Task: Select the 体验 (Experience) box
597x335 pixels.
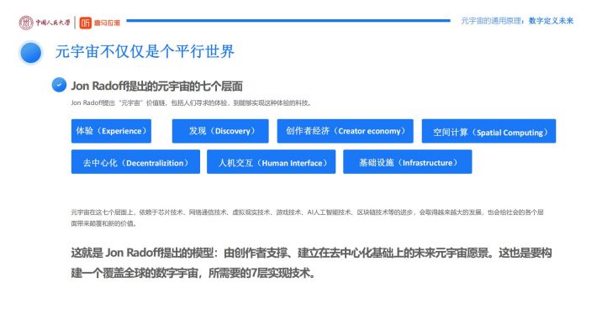Action: 111,131
